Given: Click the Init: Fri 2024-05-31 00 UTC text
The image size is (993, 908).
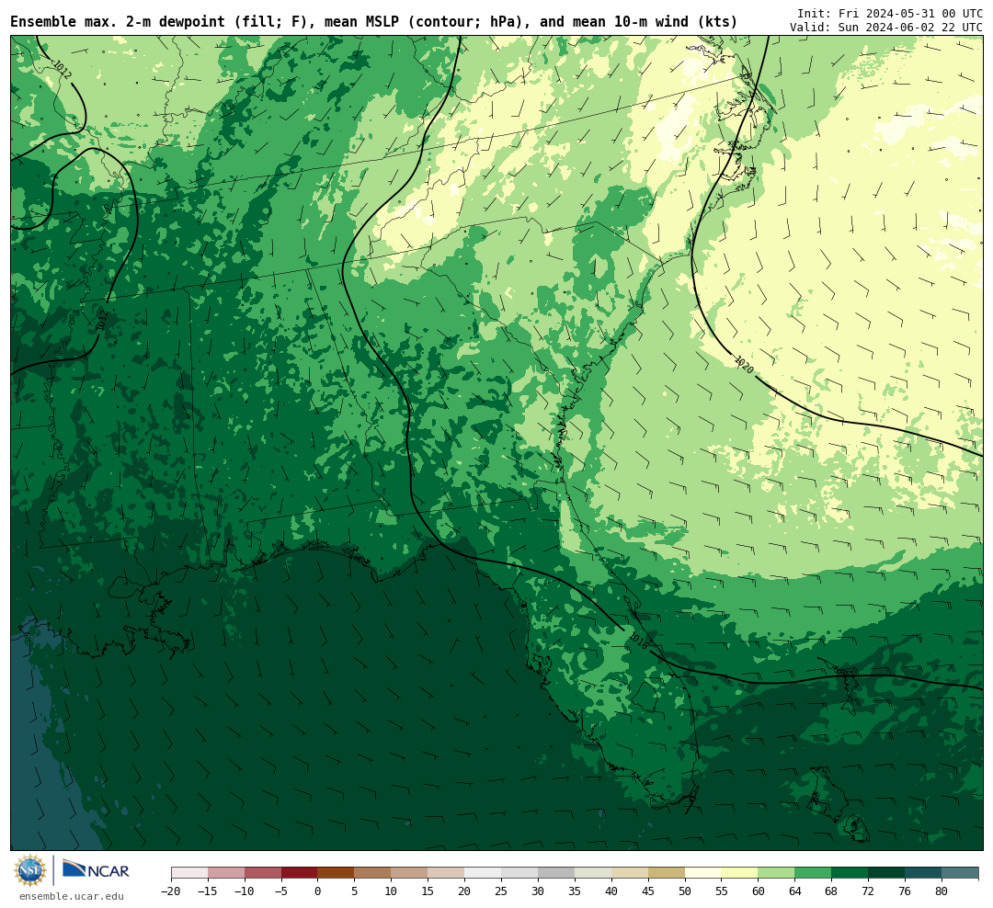Looking at the screenshot, I should [890, 14].
